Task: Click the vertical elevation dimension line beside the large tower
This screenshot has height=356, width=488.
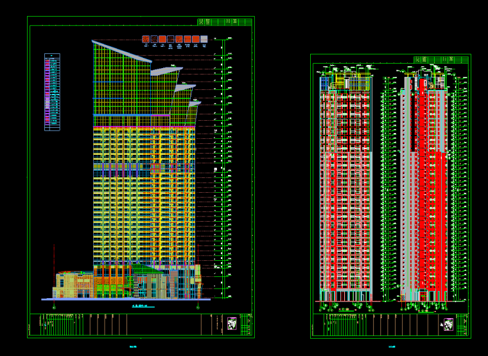Action: tap(223, 167)
